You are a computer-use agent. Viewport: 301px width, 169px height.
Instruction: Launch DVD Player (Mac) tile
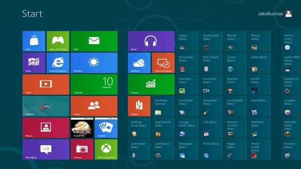[211, 63]
